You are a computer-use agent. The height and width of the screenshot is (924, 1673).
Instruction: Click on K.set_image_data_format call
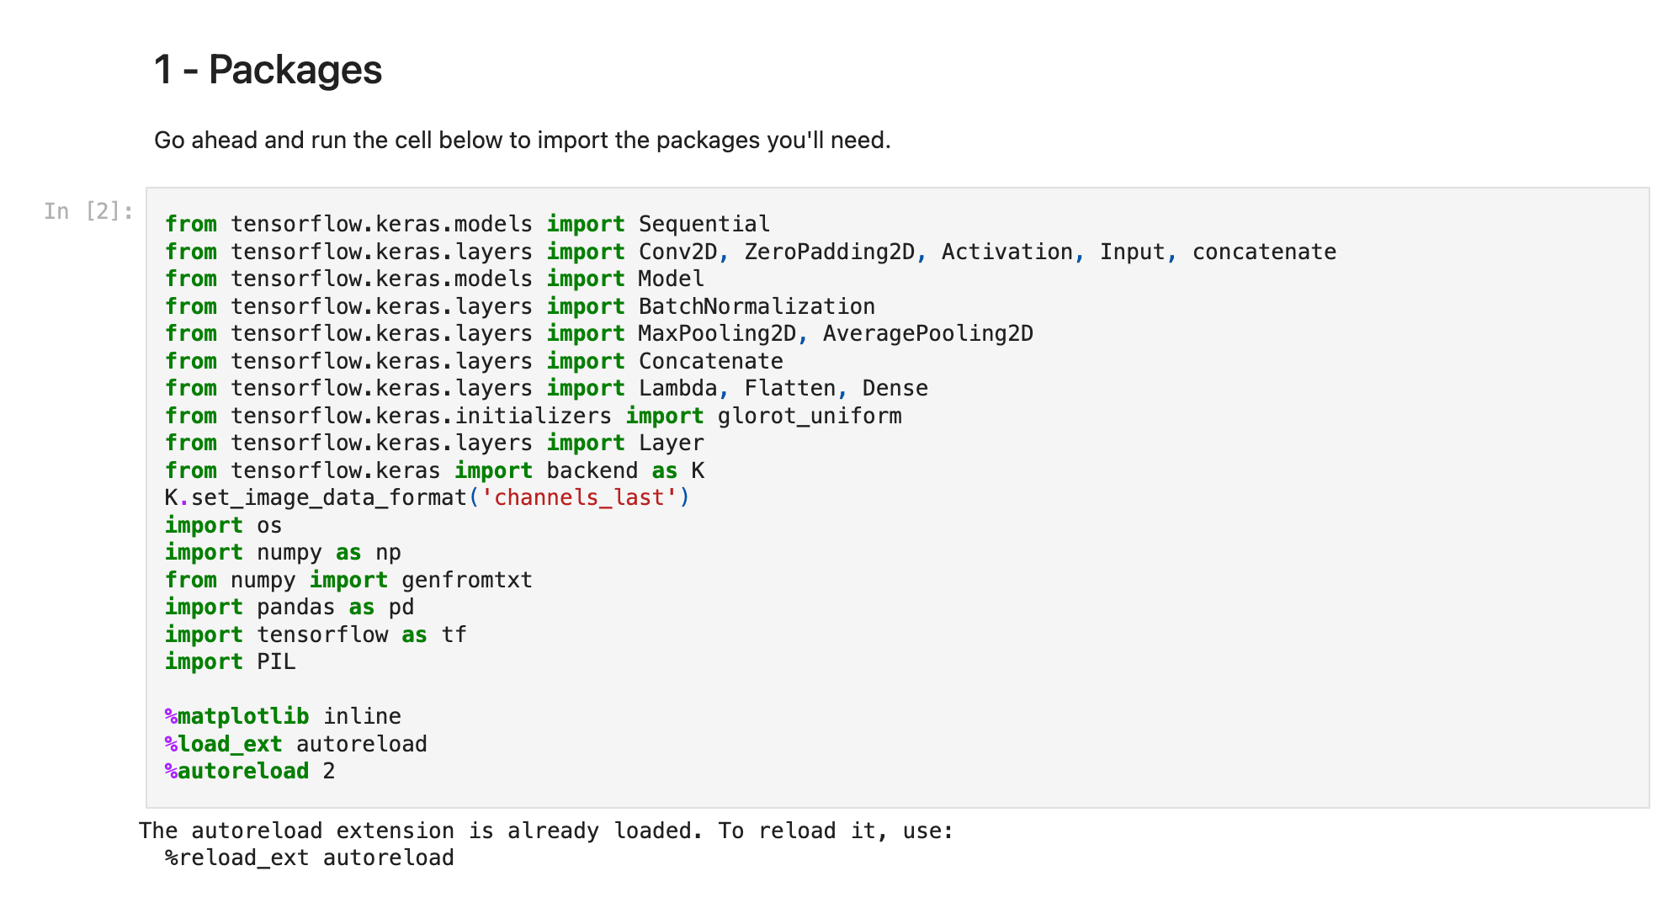(x=428, y=497)
